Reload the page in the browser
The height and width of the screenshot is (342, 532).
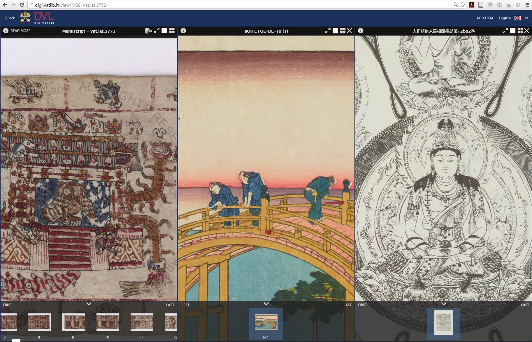click(x=22, y=5)
